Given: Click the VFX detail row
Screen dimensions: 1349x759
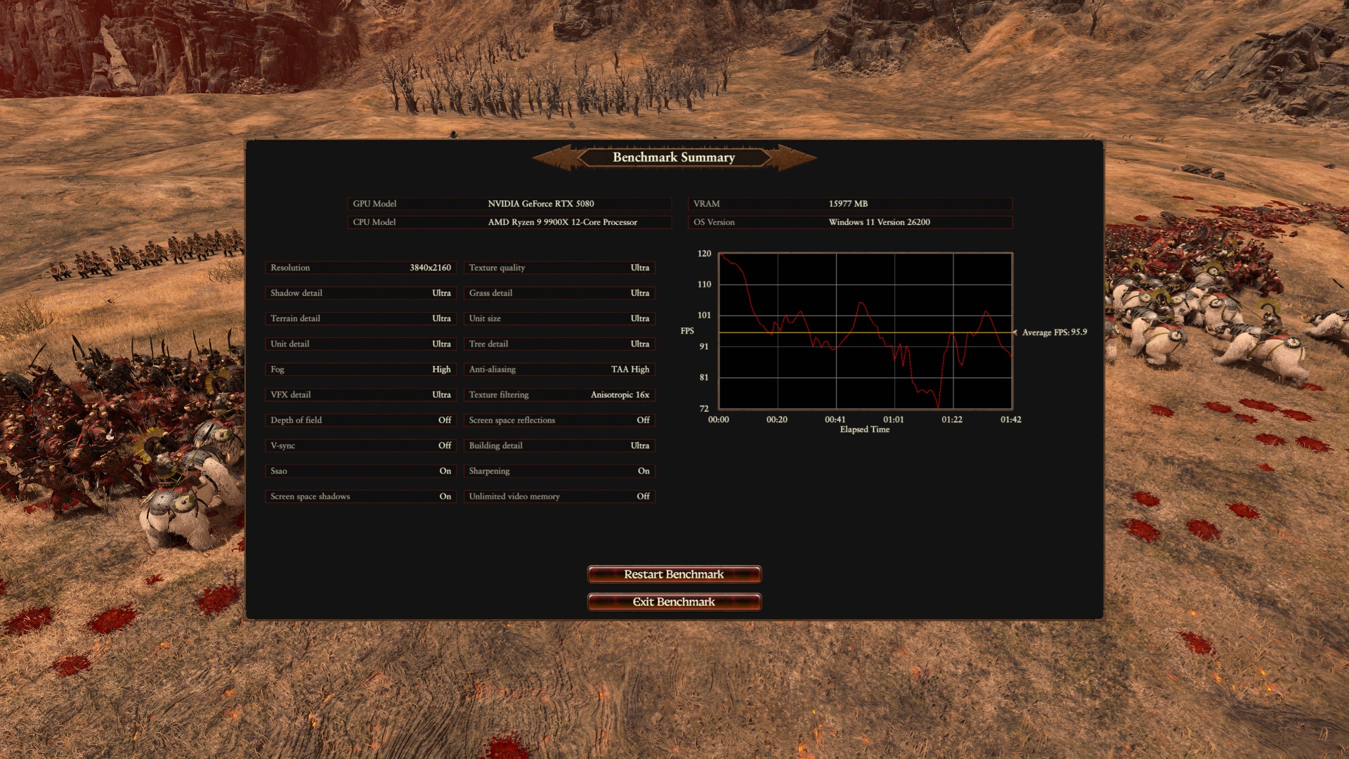Looking at the screenshot, I should click(x=360, y=394).
